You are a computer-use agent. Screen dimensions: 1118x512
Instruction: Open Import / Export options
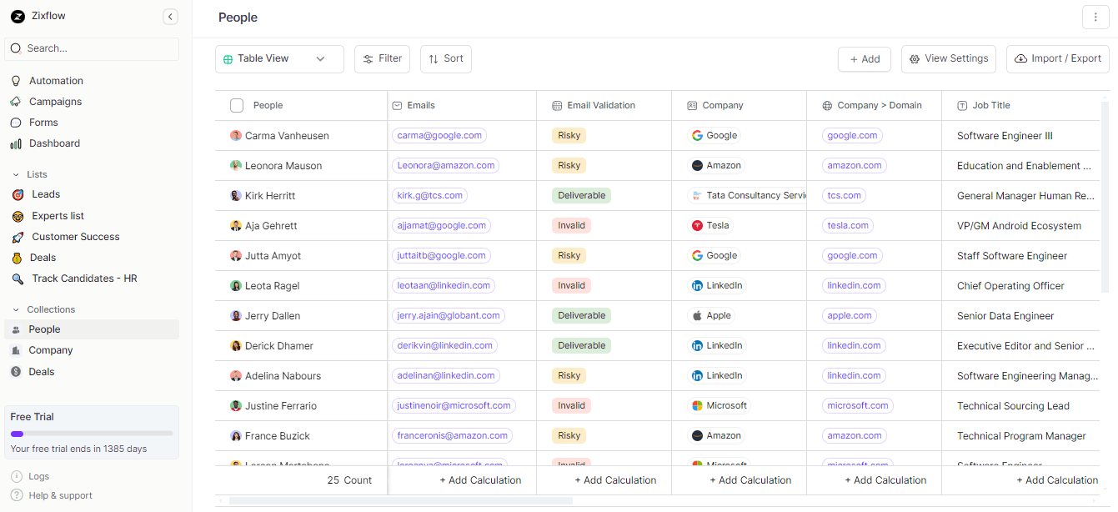click(1057, 58)
